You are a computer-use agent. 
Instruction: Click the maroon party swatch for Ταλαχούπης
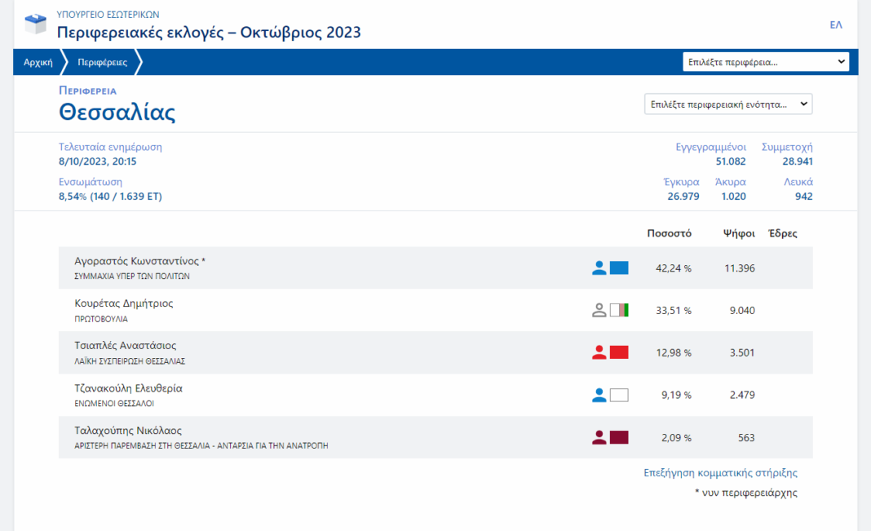619,437
